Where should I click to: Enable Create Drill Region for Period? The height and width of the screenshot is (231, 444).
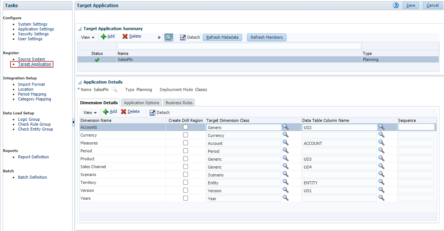tap(185, 151)
